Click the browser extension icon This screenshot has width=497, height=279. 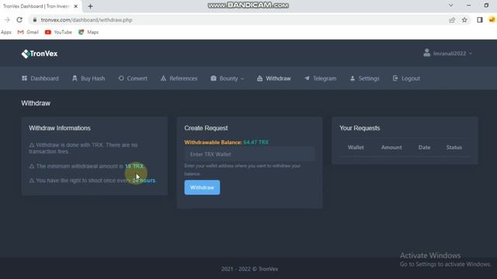[492, 20]
